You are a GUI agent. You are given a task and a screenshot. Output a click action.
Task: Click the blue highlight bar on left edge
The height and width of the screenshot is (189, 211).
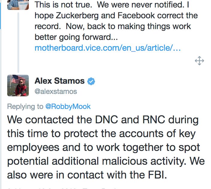tap(0, 14)
